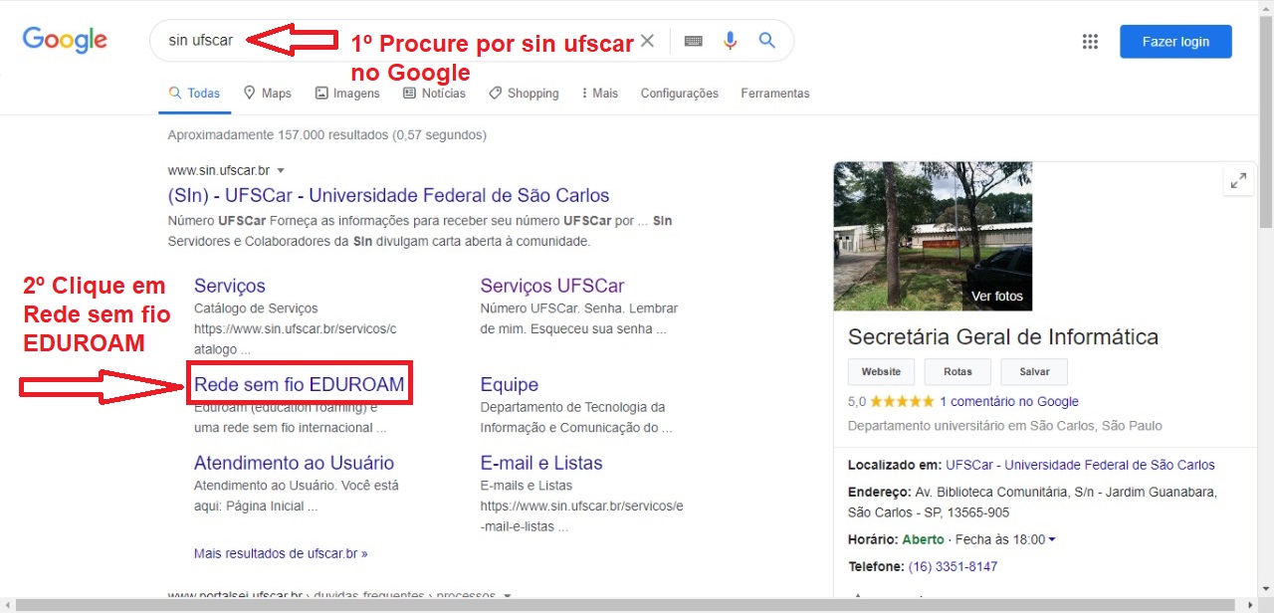
Task: Start voice search with microphone icon
Action: 731,41
